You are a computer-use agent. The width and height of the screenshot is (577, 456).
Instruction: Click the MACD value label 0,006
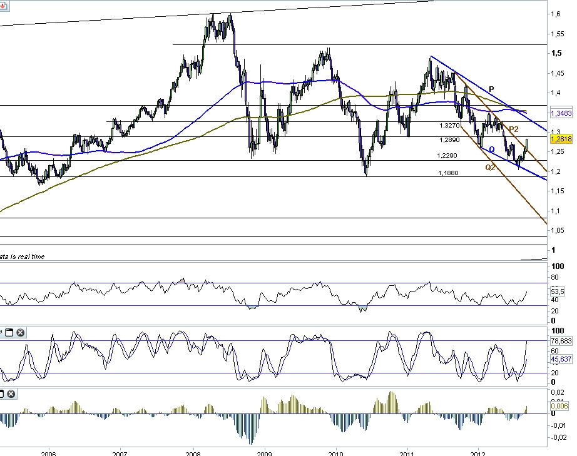click(559, 405)
